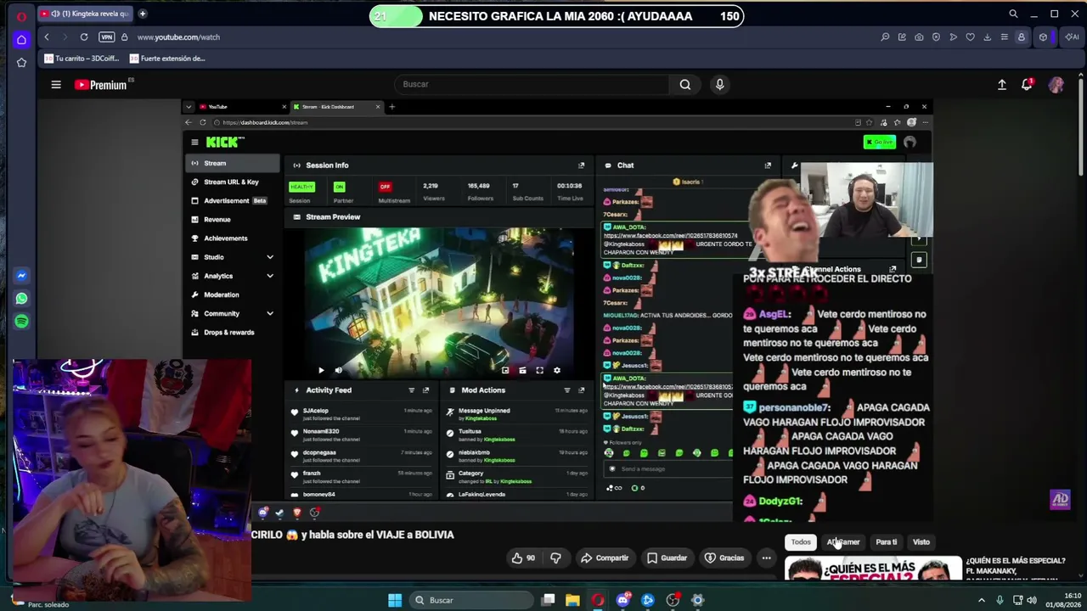Click the Compartir share button

click(605, 558)
